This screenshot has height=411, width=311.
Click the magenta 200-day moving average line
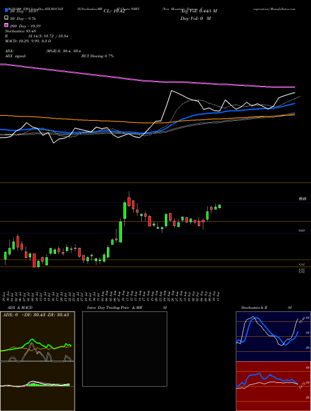[147, 81]
